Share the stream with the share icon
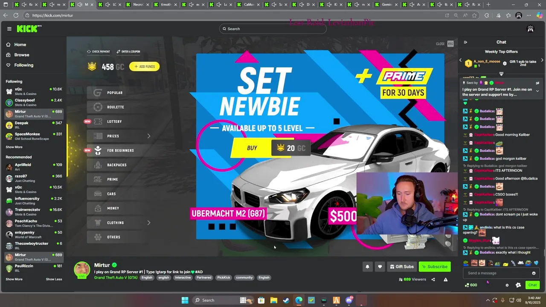 pyautogui.click(x=433, y=279)
